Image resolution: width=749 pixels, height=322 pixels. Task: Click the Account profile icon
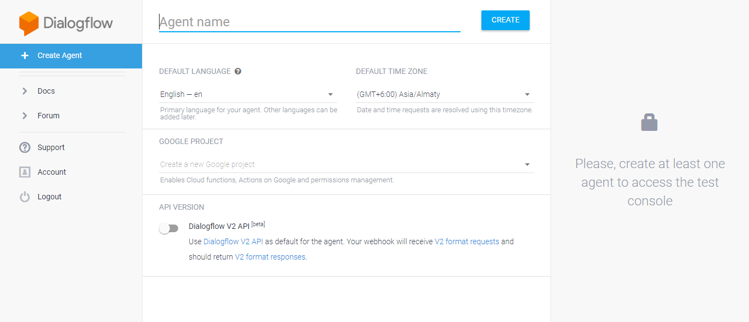tap(25, 172)
